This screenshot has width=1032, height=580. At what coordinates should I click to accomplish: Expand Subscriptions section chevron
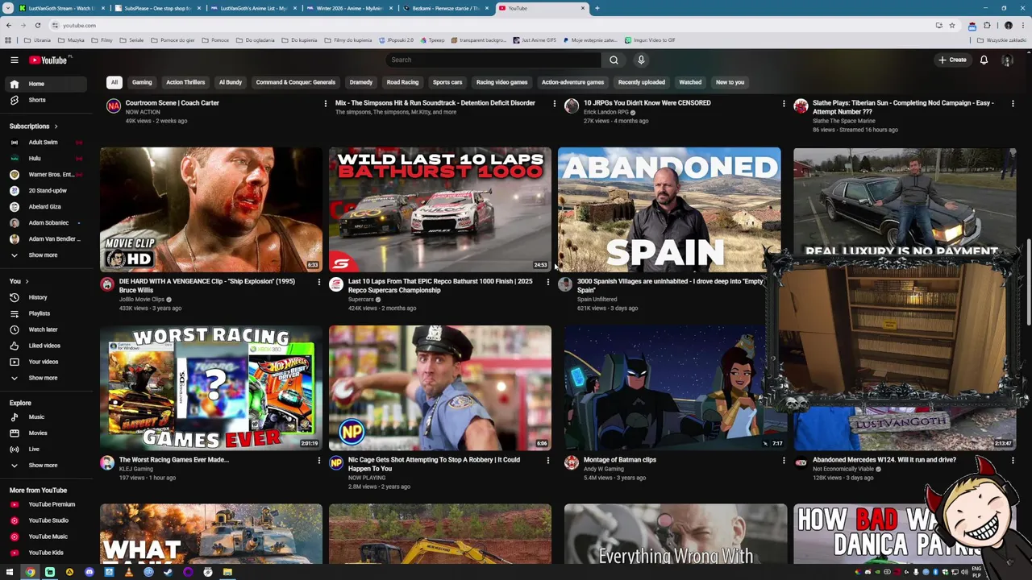click(56, 126)
